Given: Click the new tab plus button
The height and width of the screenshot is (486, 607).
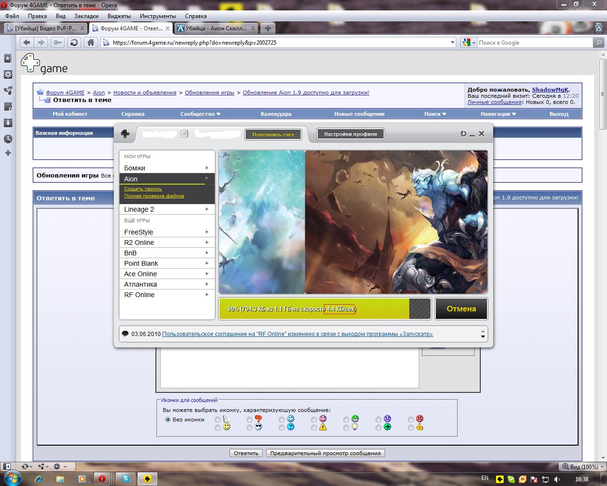Looking at the screenshot, I should pos(267,28).
